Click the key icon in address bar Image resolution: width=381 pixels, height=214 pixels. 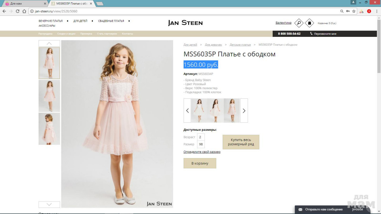point(348,11)
